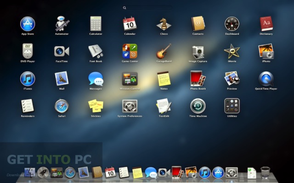Image resolution: width=294 pixels, height=183 pixels.
Task: Launch Mail from the Launchpad grid
Action: pyautogui.click(x=62, y=78)
